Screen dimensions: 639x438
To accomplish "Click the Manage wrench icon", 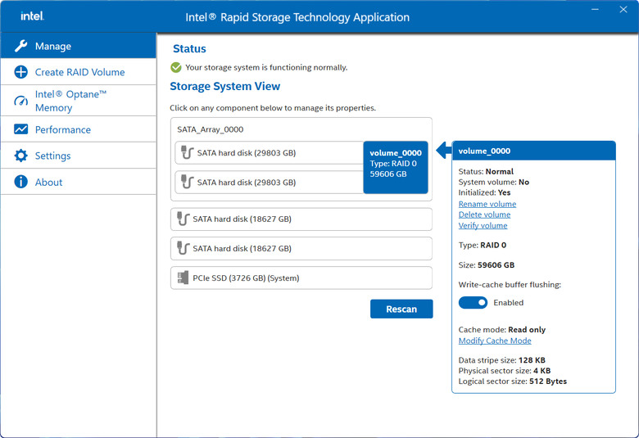I will click(20, 46).
